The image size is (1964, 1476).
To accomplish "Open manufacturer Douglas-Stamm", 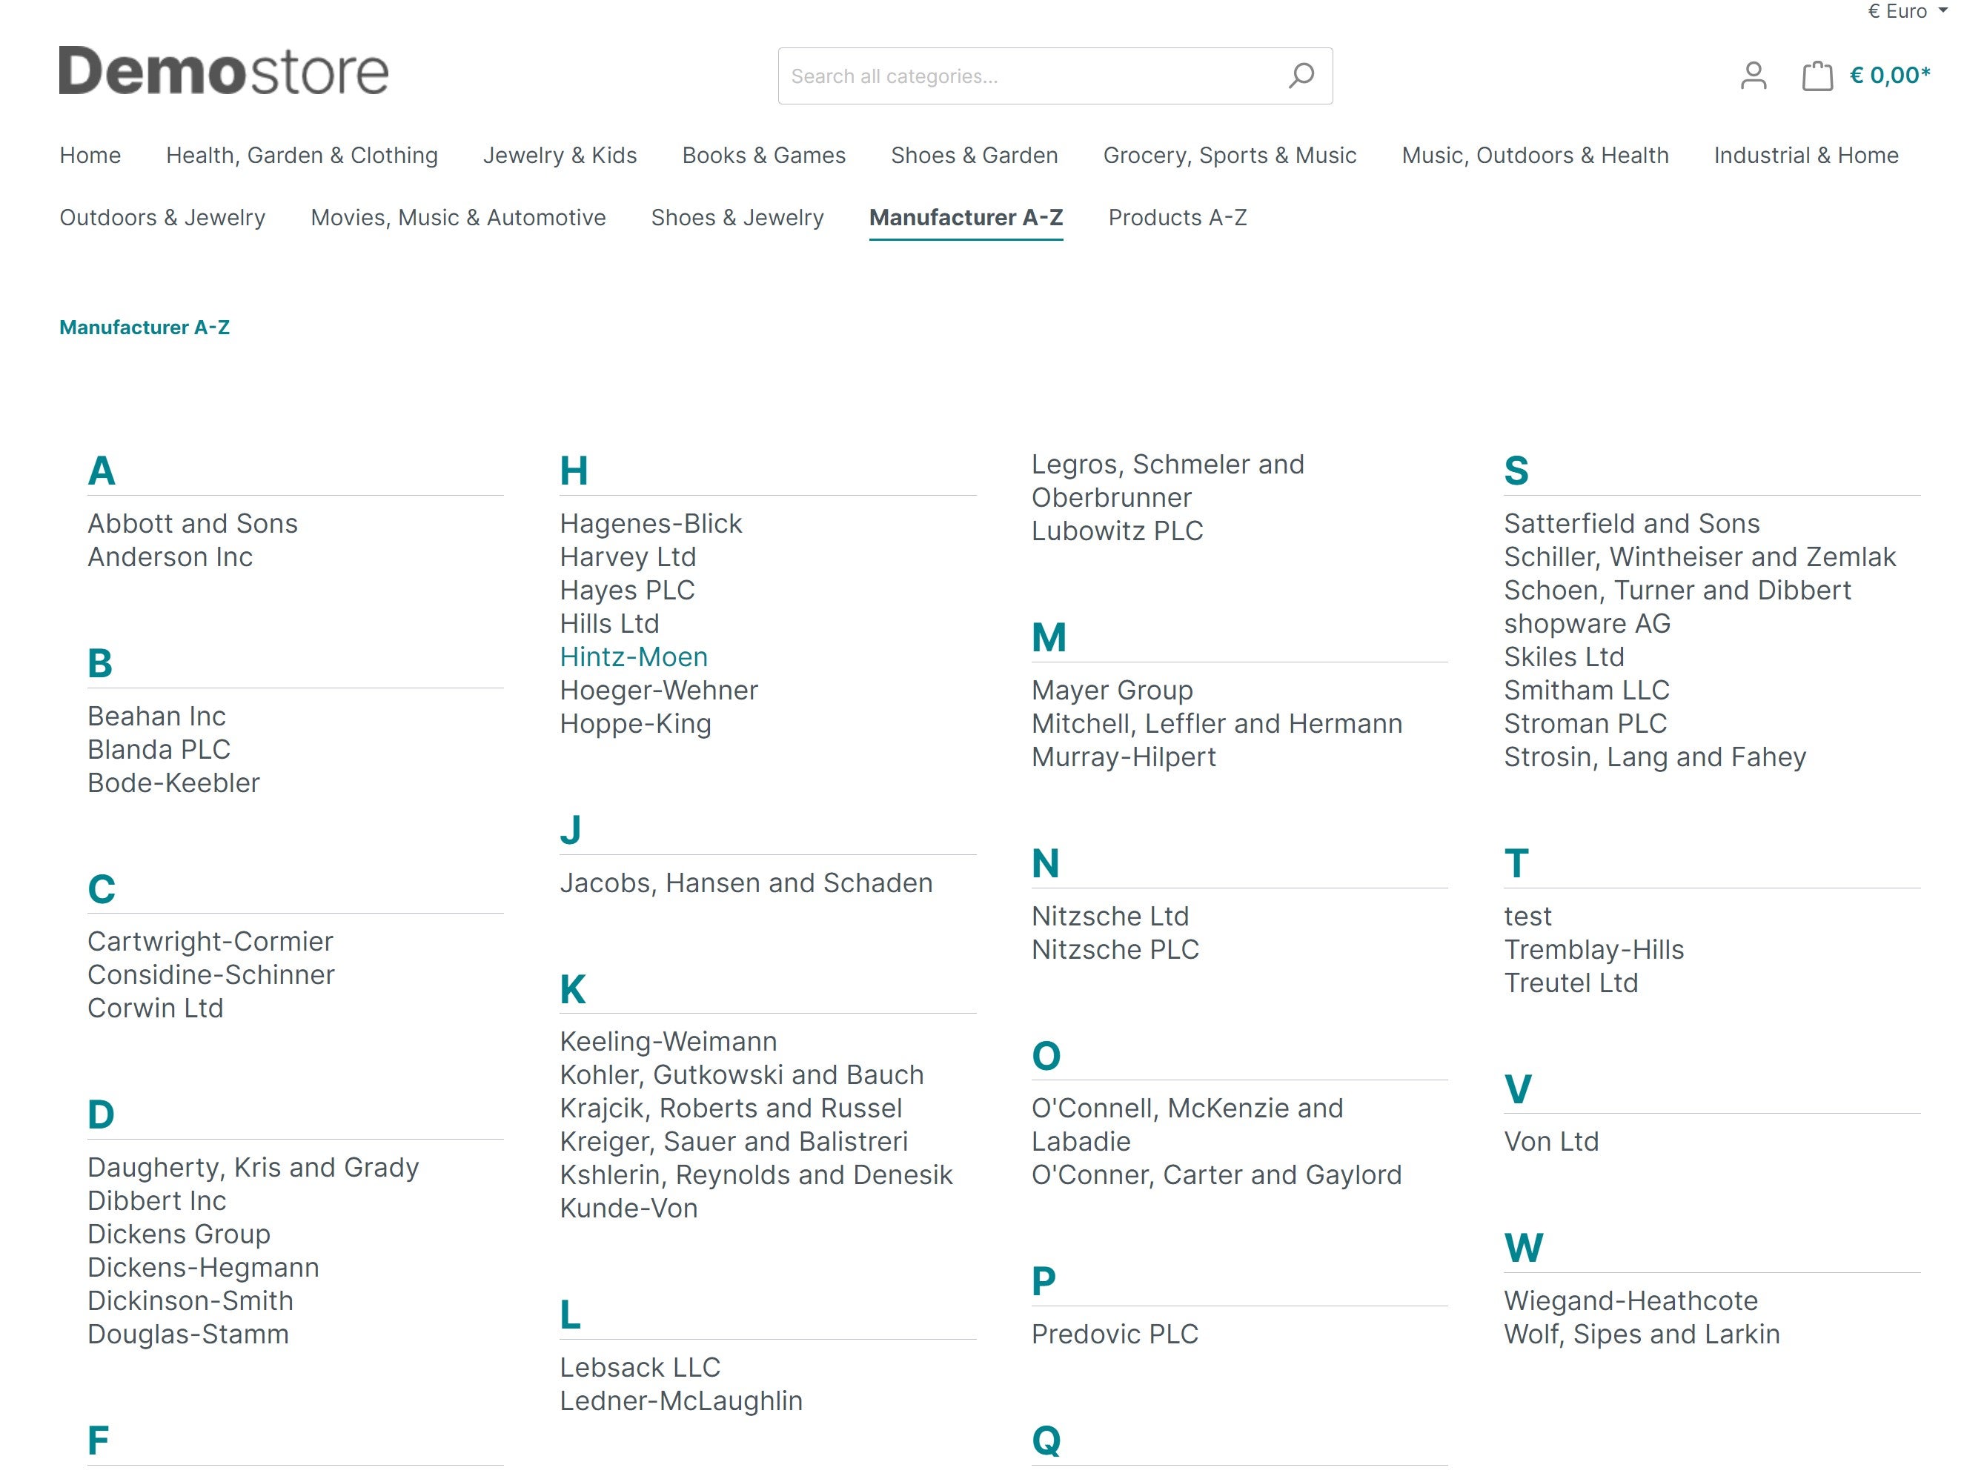I will point(188,1335).
